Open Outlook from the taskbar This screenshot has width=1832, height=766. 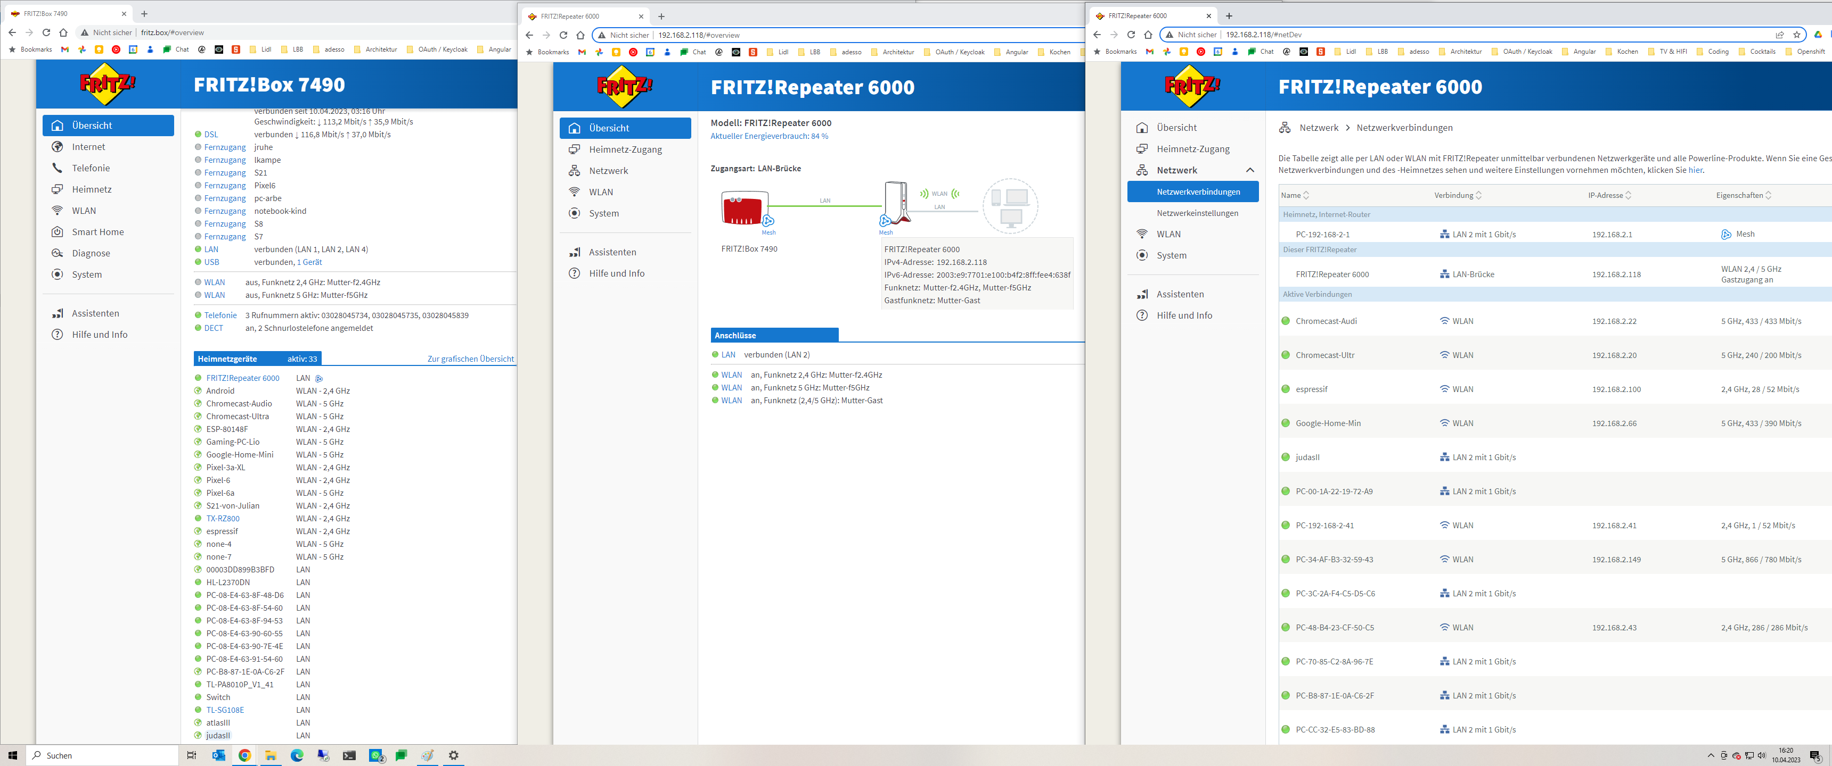(218, 755)
